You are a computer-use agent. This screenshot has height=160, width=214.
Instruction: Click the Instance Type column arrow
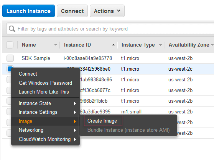pyautogui.click(x=160, y=45)
